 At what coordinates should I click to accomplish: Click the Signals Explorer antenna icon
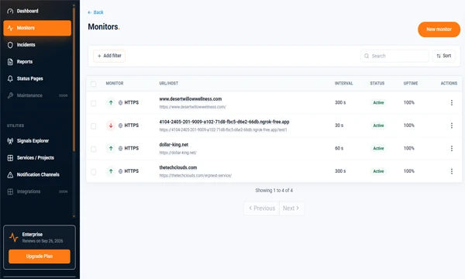pyautogui.click(x=10, y=141)
